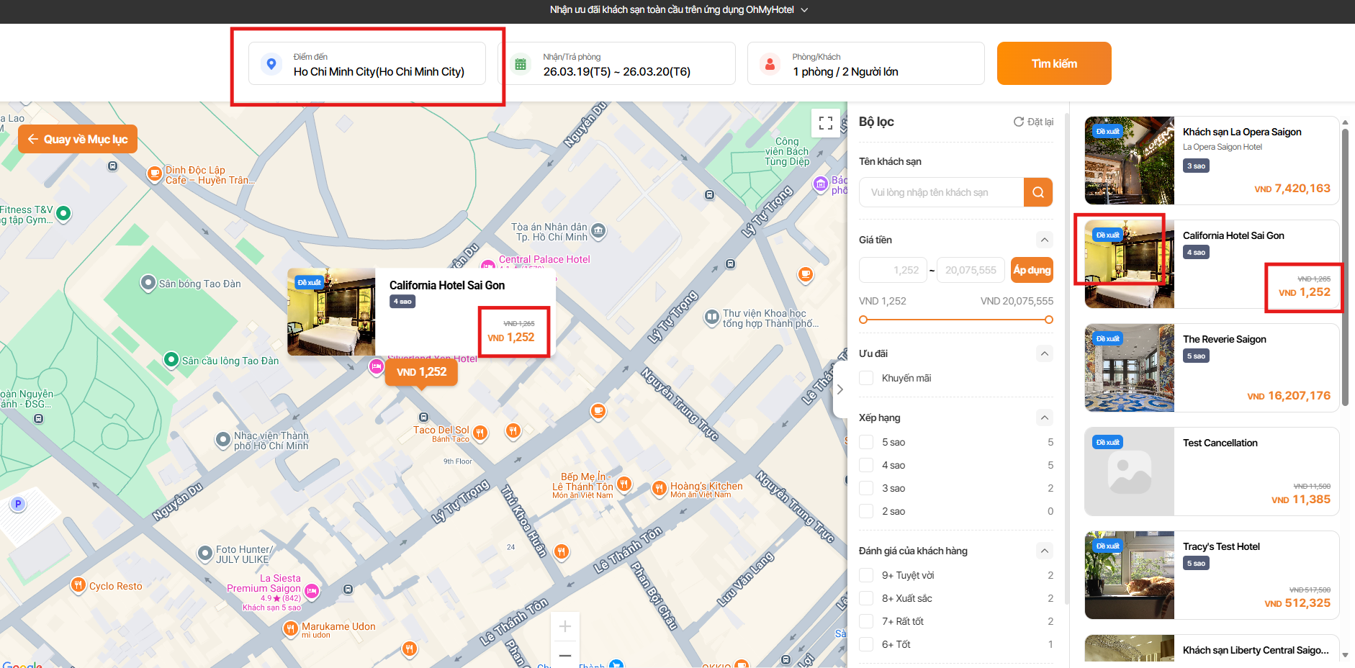Click the destination location pin icon

click(271, 64)
